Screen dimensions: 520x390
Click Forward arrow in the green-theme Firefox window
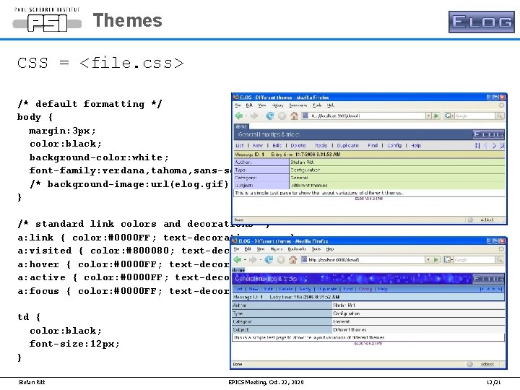[x=254, y=116]
